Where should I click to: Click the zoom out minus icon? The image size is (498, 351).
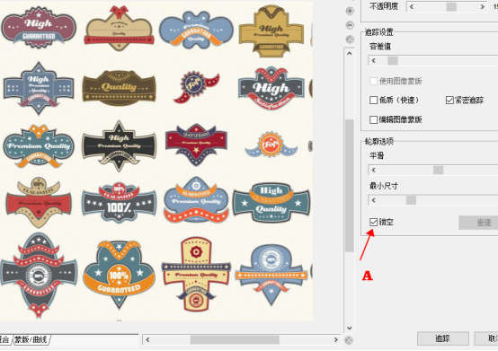tap(350, 25)
